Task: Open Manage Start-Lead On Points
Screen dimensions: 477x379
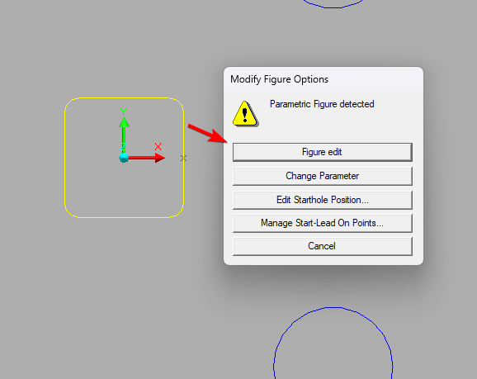Action: click(x=322, y=223)
